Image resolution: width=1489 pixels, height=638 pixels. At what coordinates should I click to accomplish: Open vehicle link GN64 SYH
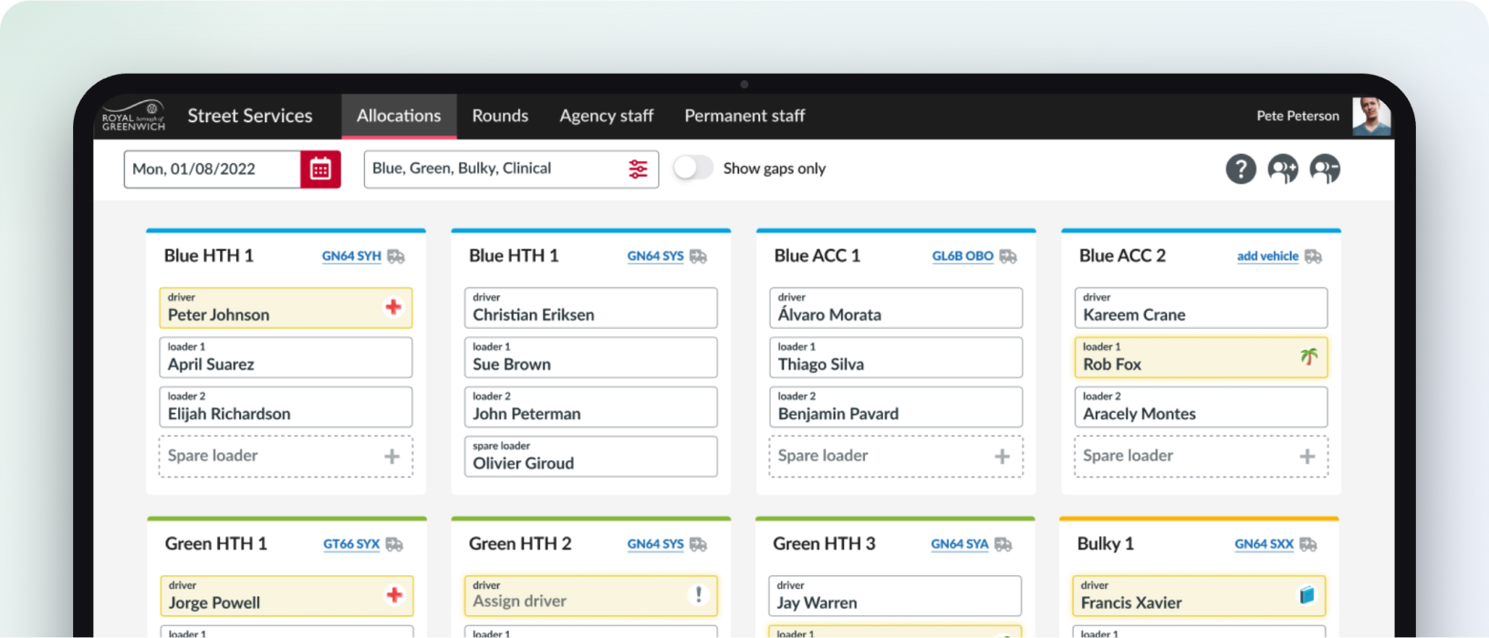pyautogui.click(x=351, y=256)
